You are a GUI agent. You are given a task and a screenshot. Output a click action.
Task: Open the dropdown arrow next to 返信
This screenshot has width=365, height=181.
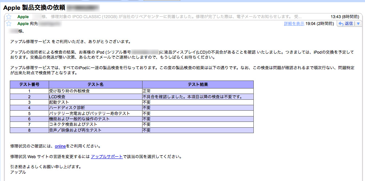click(358, 24)
